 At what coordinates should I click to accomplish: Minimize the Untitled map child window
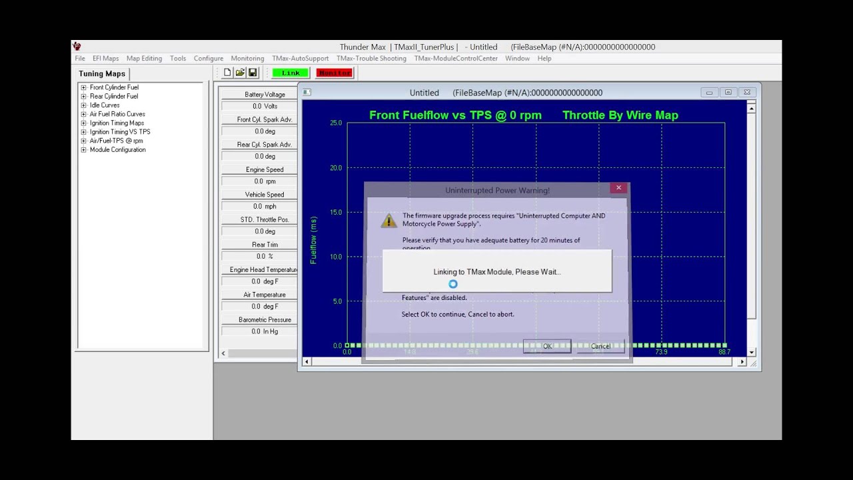pyautogui.click(x=709, y=93)
